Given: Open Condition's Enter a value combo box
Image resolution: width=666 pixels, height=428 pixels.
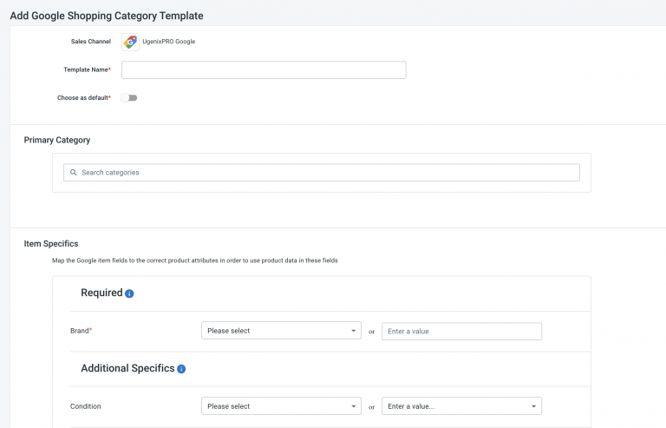Looking at the screenshot, I should pos(461,405).
